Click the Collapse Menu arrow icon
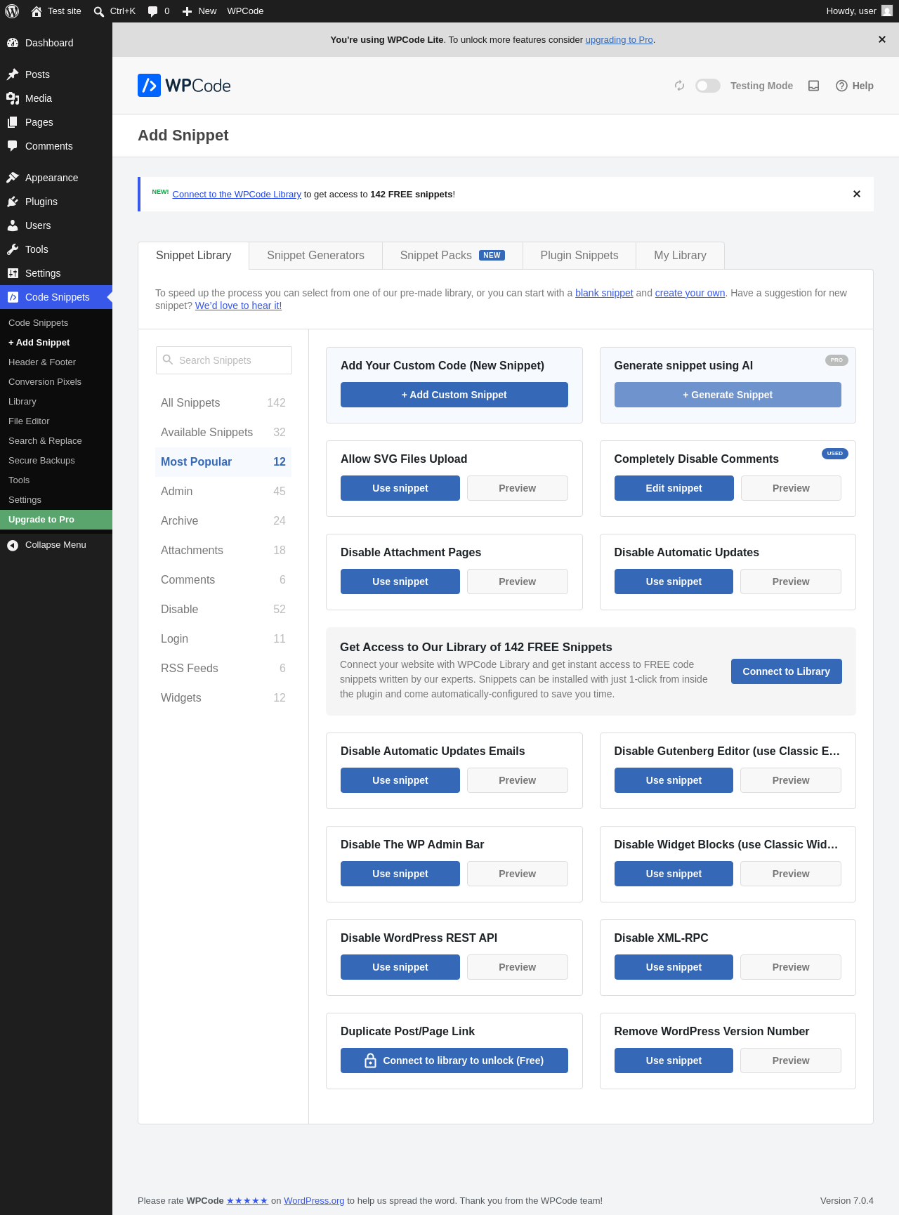Viewport: 899px width, 1215px height. (13, 545)
